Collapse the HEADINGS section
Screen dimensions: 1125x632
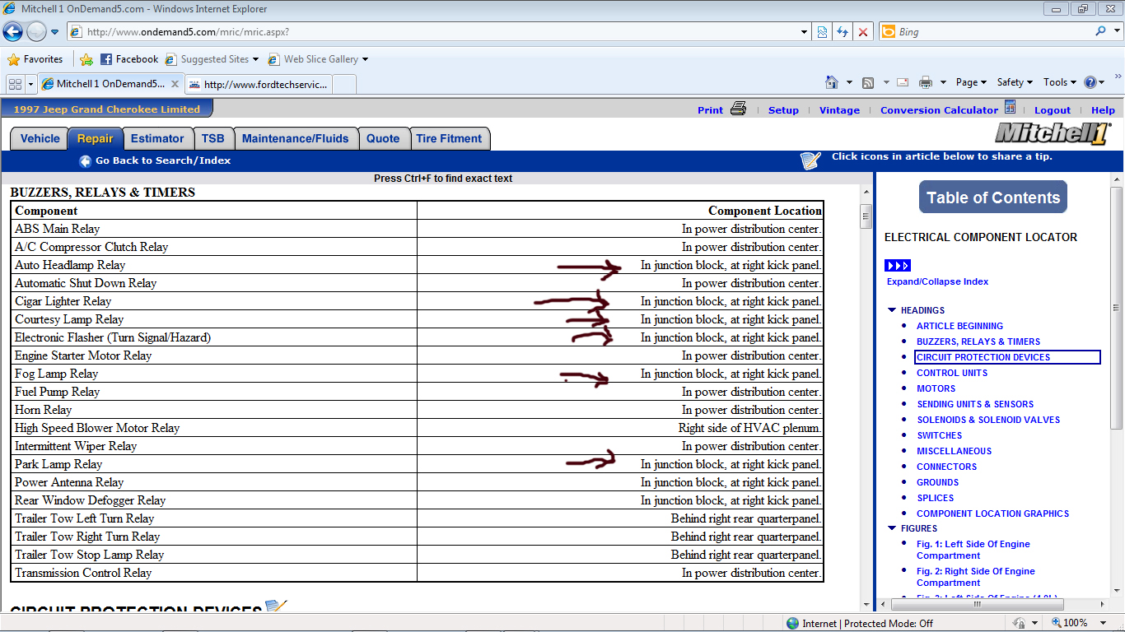click(892, 310)
